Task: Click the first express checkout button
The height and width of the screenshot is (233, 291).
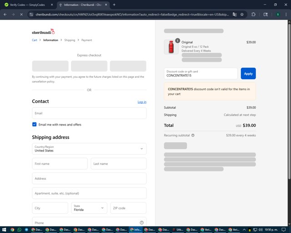Action: (x=50, y=66)
